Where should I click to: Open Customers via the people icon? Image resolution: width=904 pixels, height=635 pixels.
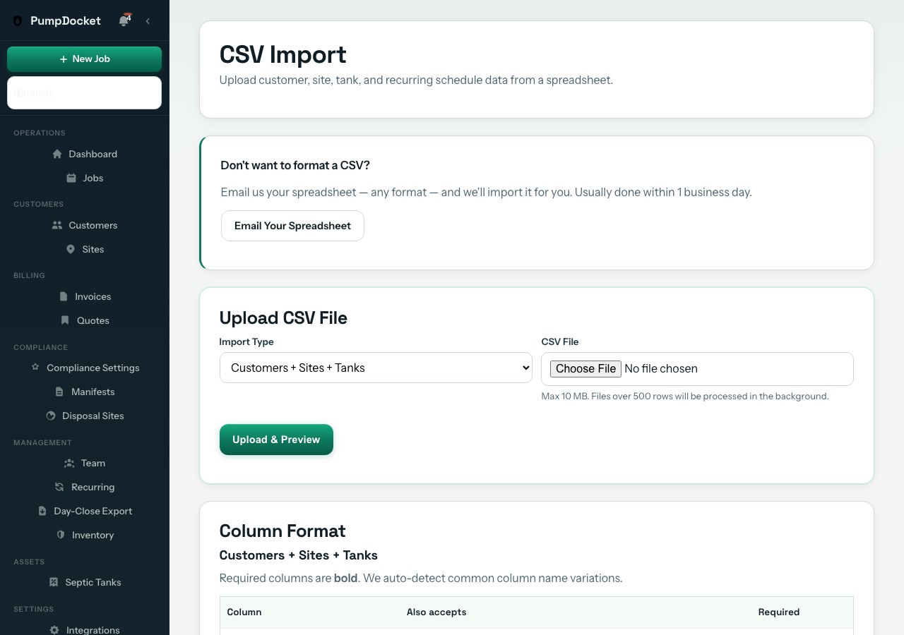[56, 225]
